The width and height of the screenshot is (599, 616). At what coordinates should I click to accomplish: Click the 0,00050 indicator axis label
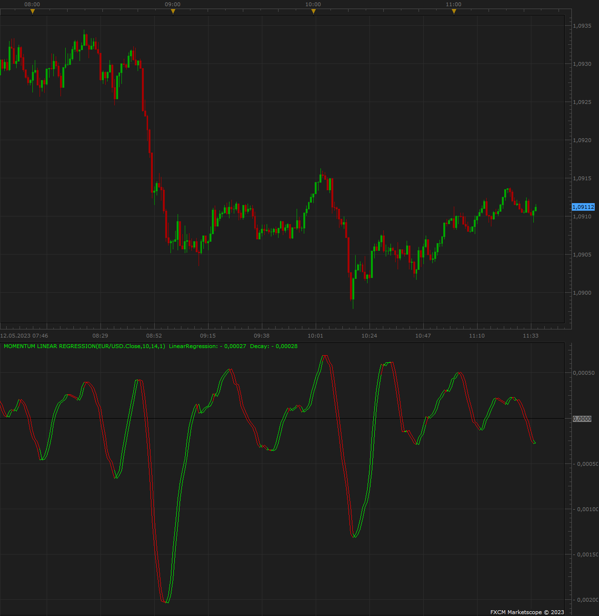point(584,373)
